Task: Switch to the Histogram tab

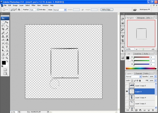Action: pyautogui.click(x=141, y=18)
